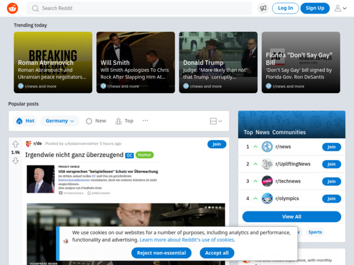Screen dimensions: 354x265
Task: Open the Irgendwie nicht ganz überzeugend post title
Action: [x=74, y=155]
